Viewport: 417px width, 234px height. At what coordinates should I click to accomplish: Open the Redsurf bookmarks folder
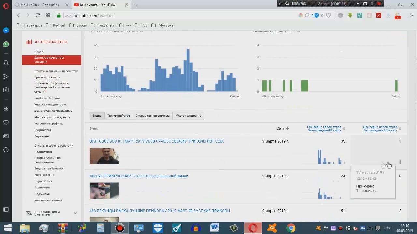coord(56,25)
